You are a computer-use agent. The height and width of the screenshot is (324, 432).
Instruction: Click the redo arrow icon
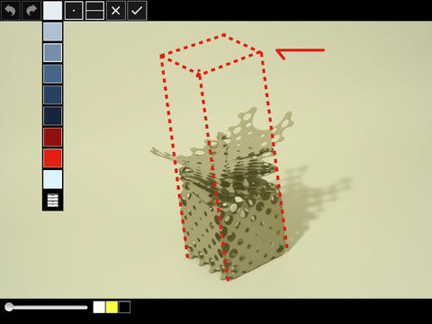31,11
